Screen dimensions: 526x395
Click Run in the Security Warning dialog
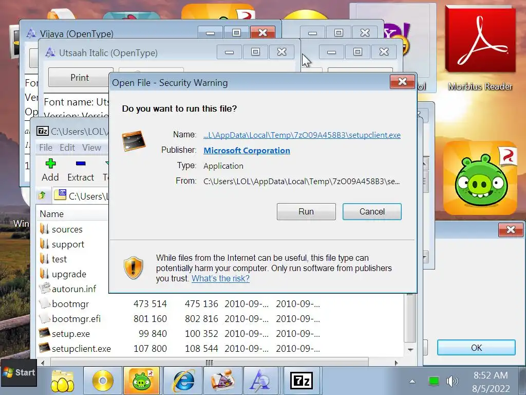(x=306, y=211)
